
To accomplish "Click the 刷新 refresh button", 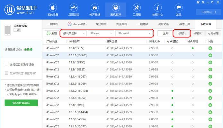I will (52, 33).
